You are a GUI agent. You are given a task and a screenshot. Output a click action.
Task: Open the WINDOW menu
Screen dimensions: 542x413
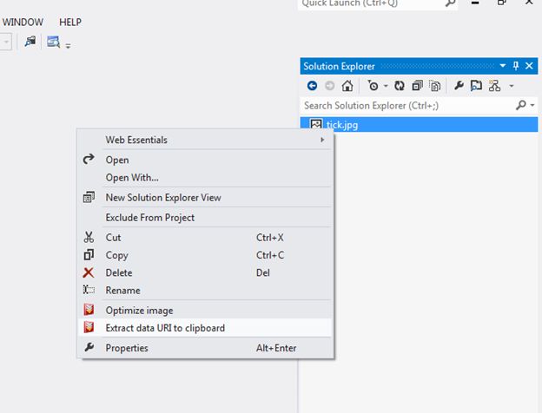[x=23, y=21]
